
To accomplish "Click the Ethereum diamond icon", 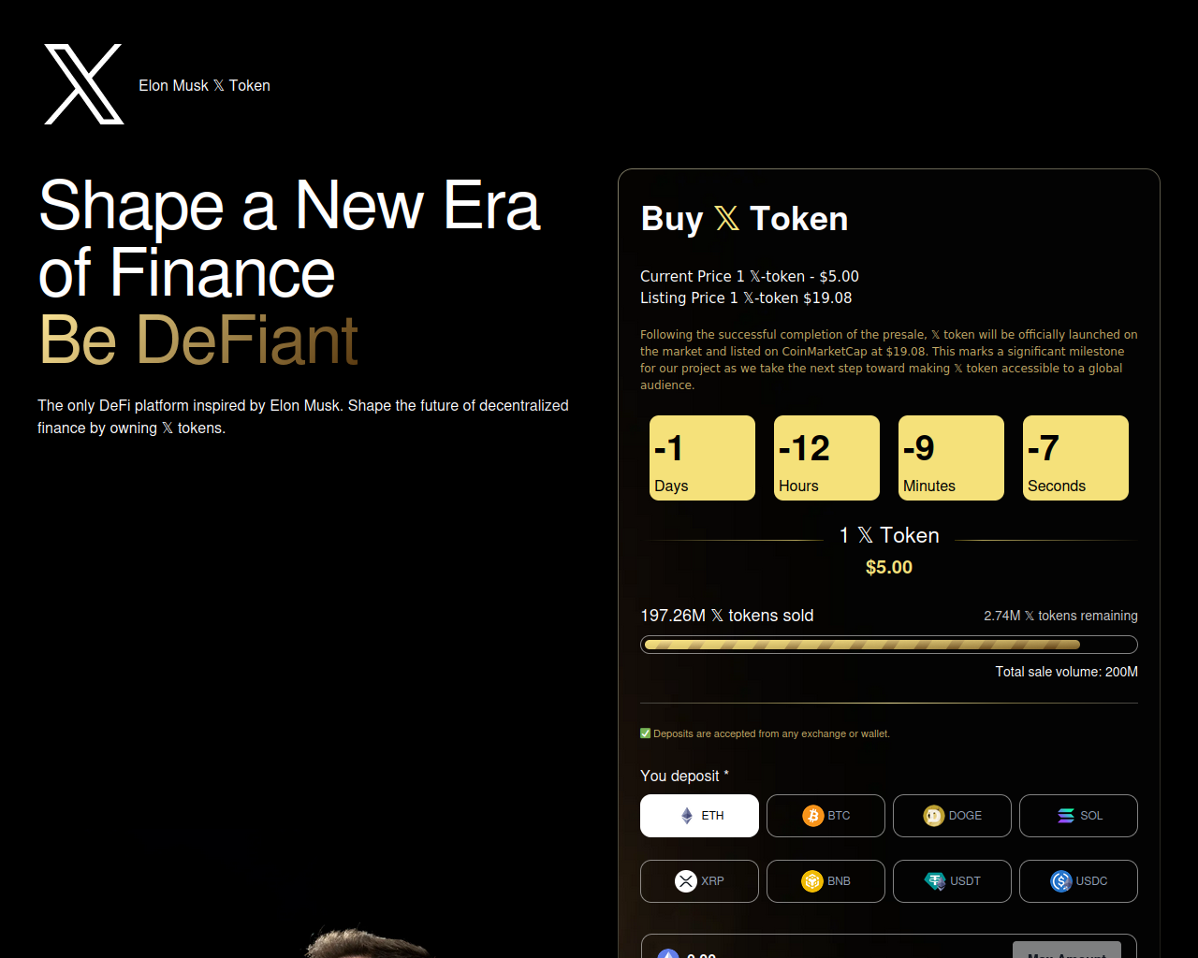I will [687, 816].
